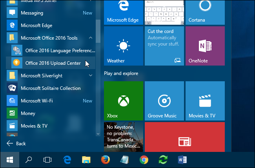
Task: Launch the Money app icon
Action: [x=12, y=113]
